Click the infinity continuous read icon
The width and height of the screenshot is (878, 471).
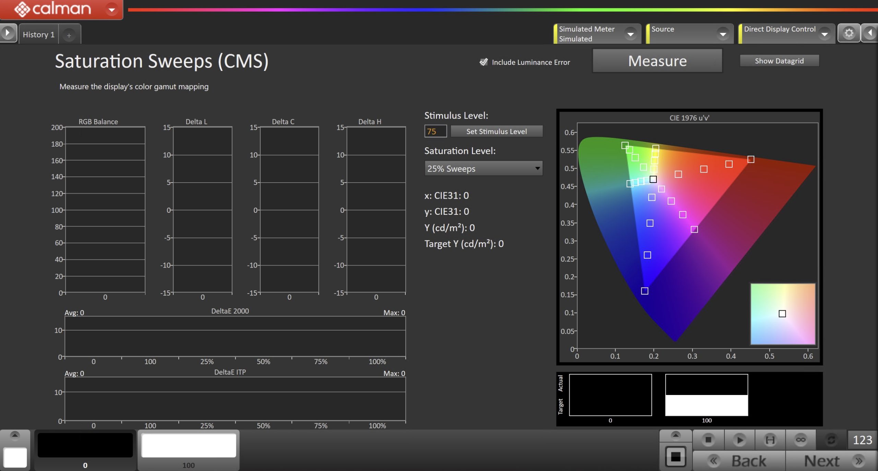click(800, 439)
